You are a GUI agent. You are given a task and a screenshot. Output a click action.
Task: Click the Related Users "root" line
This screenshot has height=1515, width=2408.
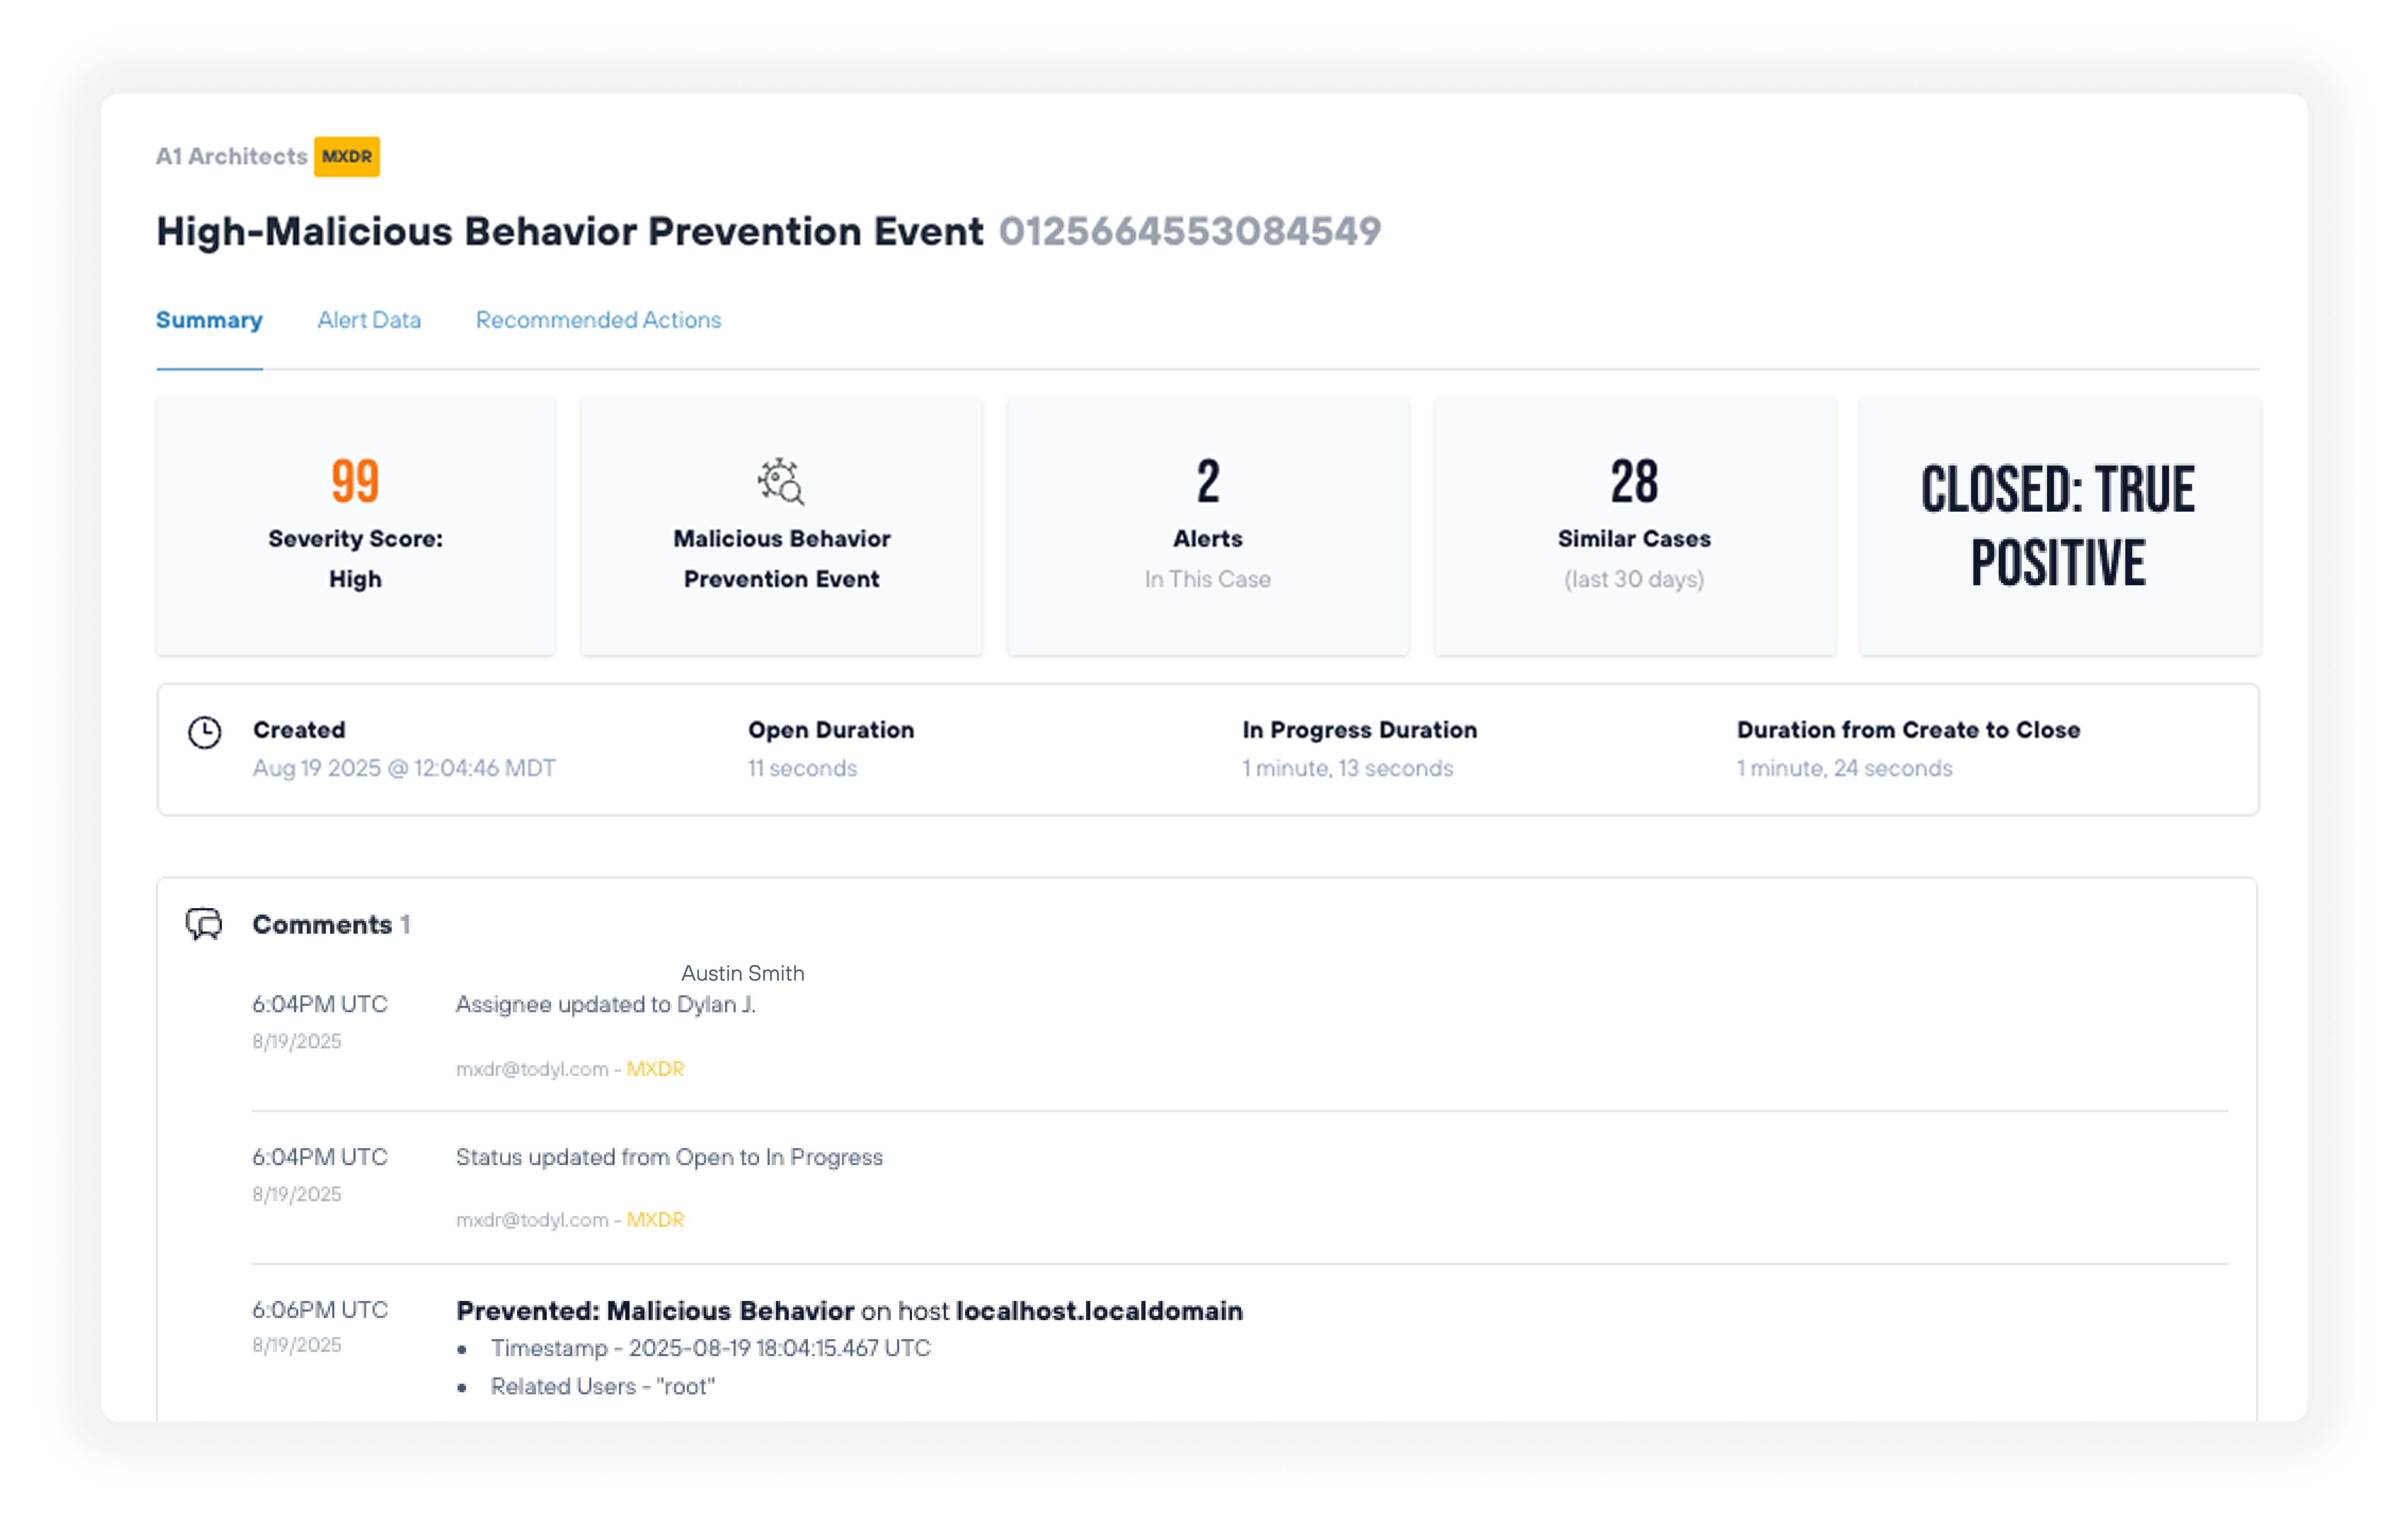click(603, 1386)
